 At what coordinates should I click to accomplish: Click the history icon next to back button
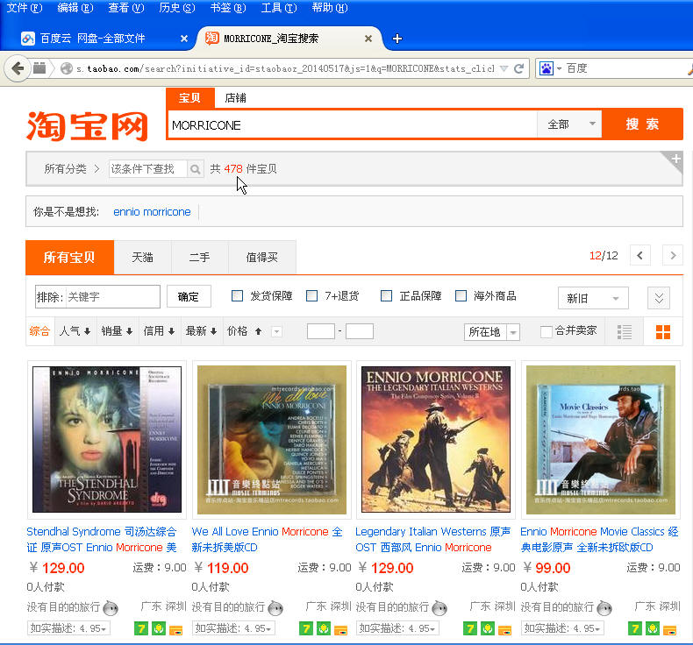39,68
